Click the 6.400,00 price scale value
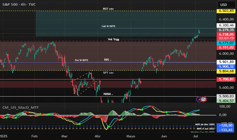This screenshot has height=140, width=237. click(x=226, y=19)
